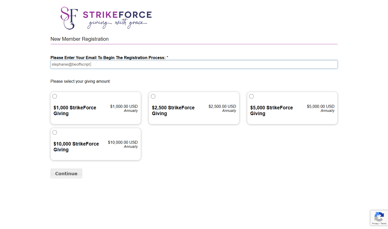Select the $10,000 StrikeForce Giving radio button
This screenshot has width=388, height=229.
(x=55, y=132)
